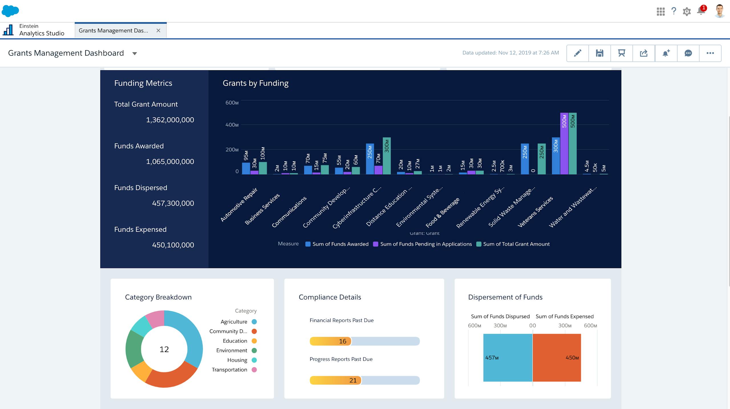Expand the Grants Management Dashboard dropdown
Image resolution: width=730 pixels, height=409 pixels.
[134, 53]
